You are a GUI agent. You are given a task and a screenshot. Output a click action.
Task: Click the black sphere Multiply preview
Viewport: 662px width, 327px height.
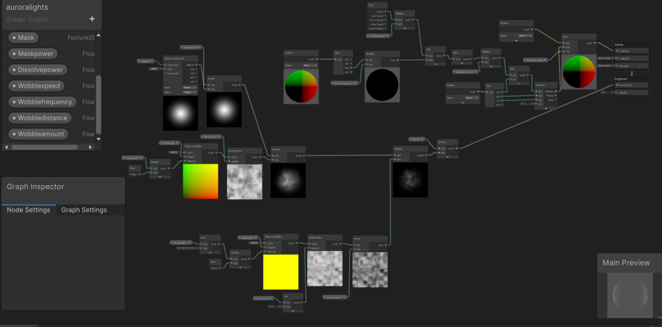[x=382, y=84]
